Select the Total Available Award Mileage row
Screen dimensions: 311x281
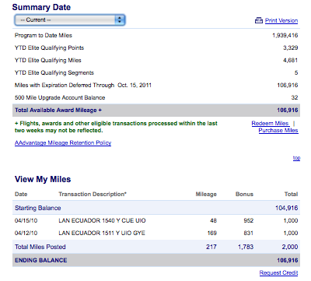[156, 111]
